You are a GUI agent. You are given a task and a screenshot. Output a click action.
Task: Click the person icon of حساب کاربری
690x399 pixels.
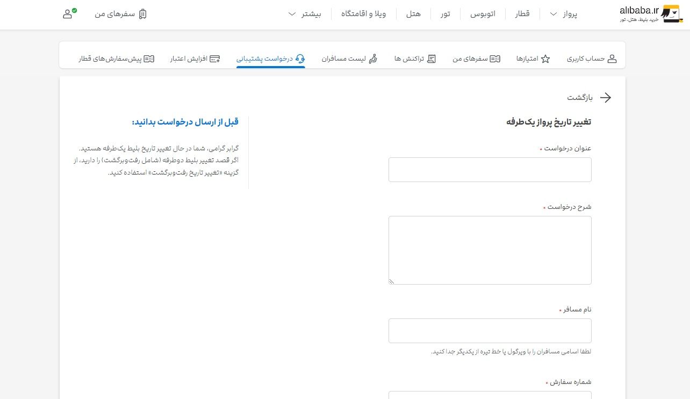(x=612, y=59)
